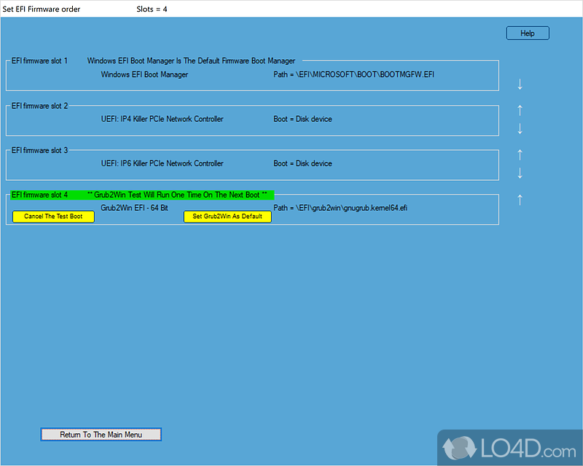Move slot 2 IP4 entry down
This screenshot has width=583, height=466.
tap(520, 128)
